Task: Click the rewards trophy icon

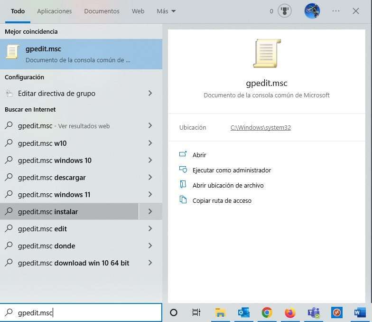Action: [x=285, y=11]
